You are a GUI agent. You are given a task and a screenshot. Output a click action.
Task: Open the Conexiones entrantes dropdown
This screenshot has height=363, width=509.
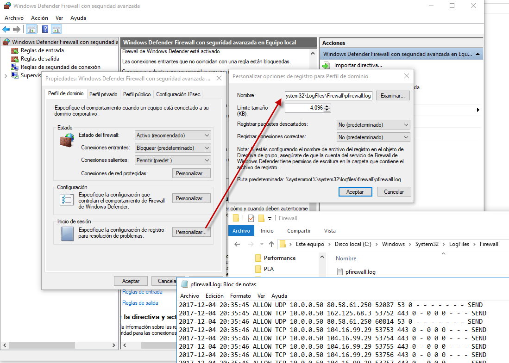click(173, 148)
